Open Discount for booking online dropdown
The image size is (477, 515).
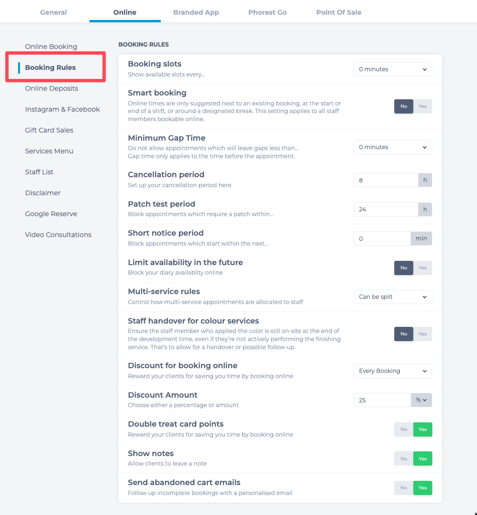393,371
